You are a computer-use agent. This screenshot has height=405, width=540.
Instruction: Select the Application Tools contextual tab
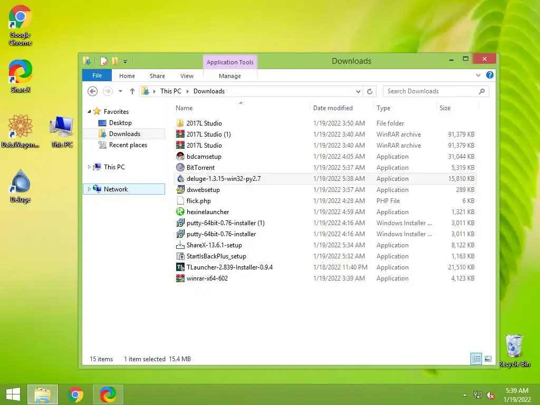click(x=230, y=62)
